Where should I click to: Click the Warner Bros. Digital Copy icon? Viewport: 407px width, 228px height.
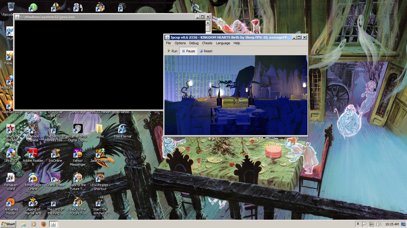[x=78, y=129]
